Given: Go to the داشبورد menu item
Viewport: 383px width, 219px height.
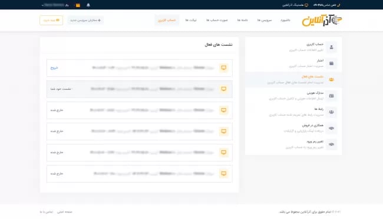Looking at the screenshot, I should tap(285, 20).
